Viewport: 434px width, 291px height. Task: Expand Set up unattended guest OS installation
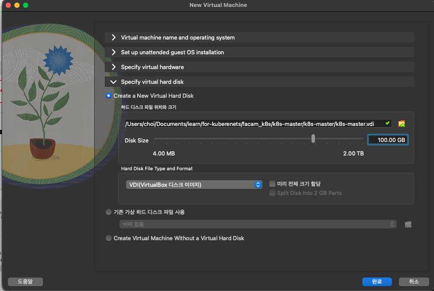click(259, 52)
